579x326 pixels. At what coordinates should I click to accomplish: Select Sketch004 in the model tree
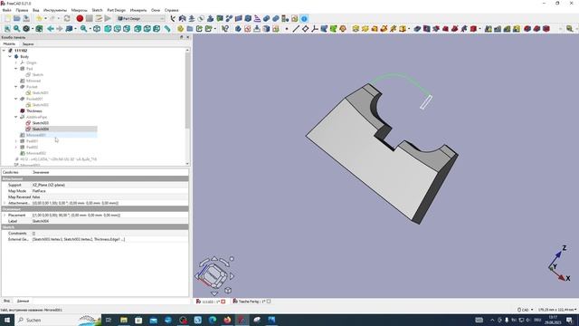coord(40,129)
